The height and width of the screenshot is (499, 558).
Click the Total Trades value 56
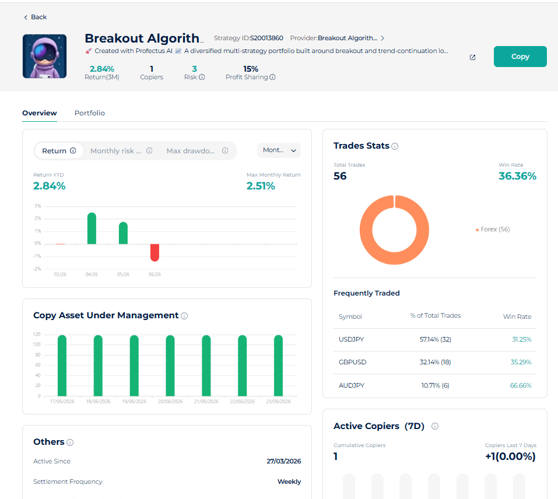point(340,176)
